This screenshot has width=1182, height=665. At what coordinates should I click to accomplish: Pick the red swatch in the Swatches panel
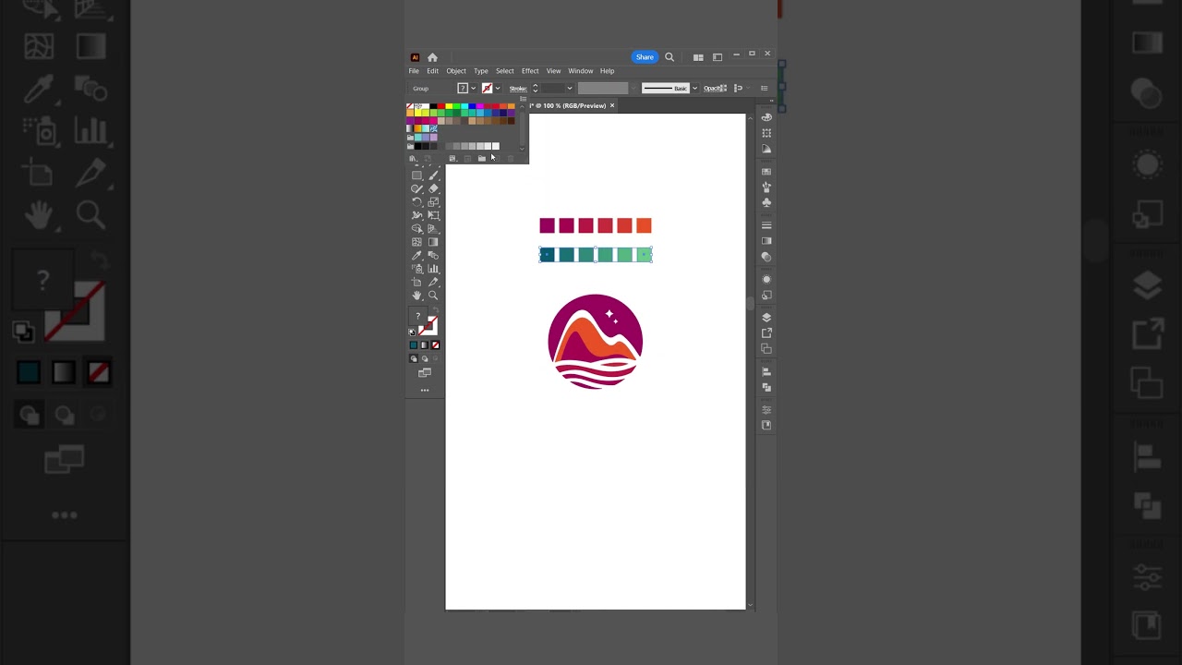pyautogui.click(x=441, y=106)
